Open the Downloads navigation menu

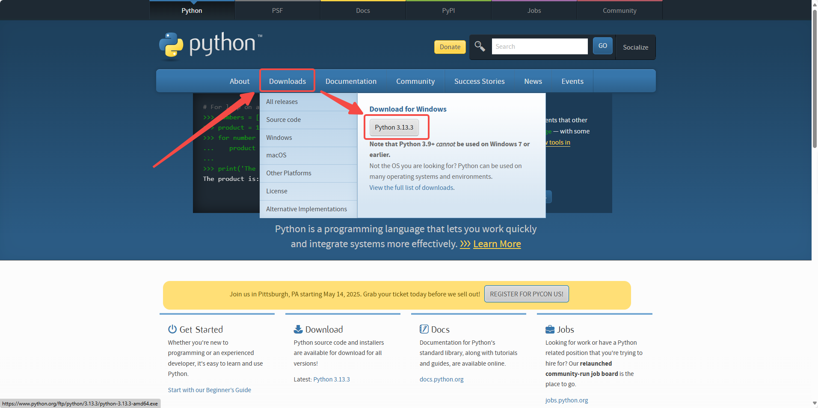(x=287, y=81)
